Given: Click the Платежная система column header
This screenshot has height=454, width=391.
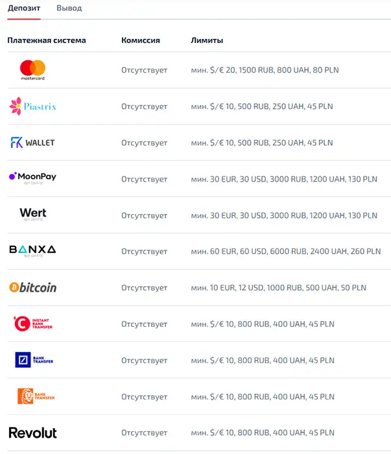Looking at the screenshot, I should click(x=47, y=40).
